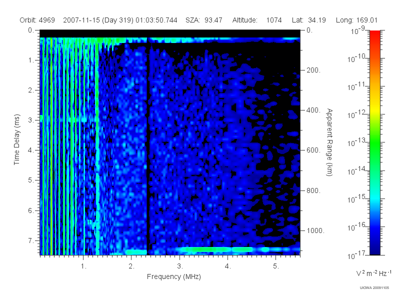400x300 pixels.
Task: Click the colorbar label 10^-9
Action: (x=357, y=30)
